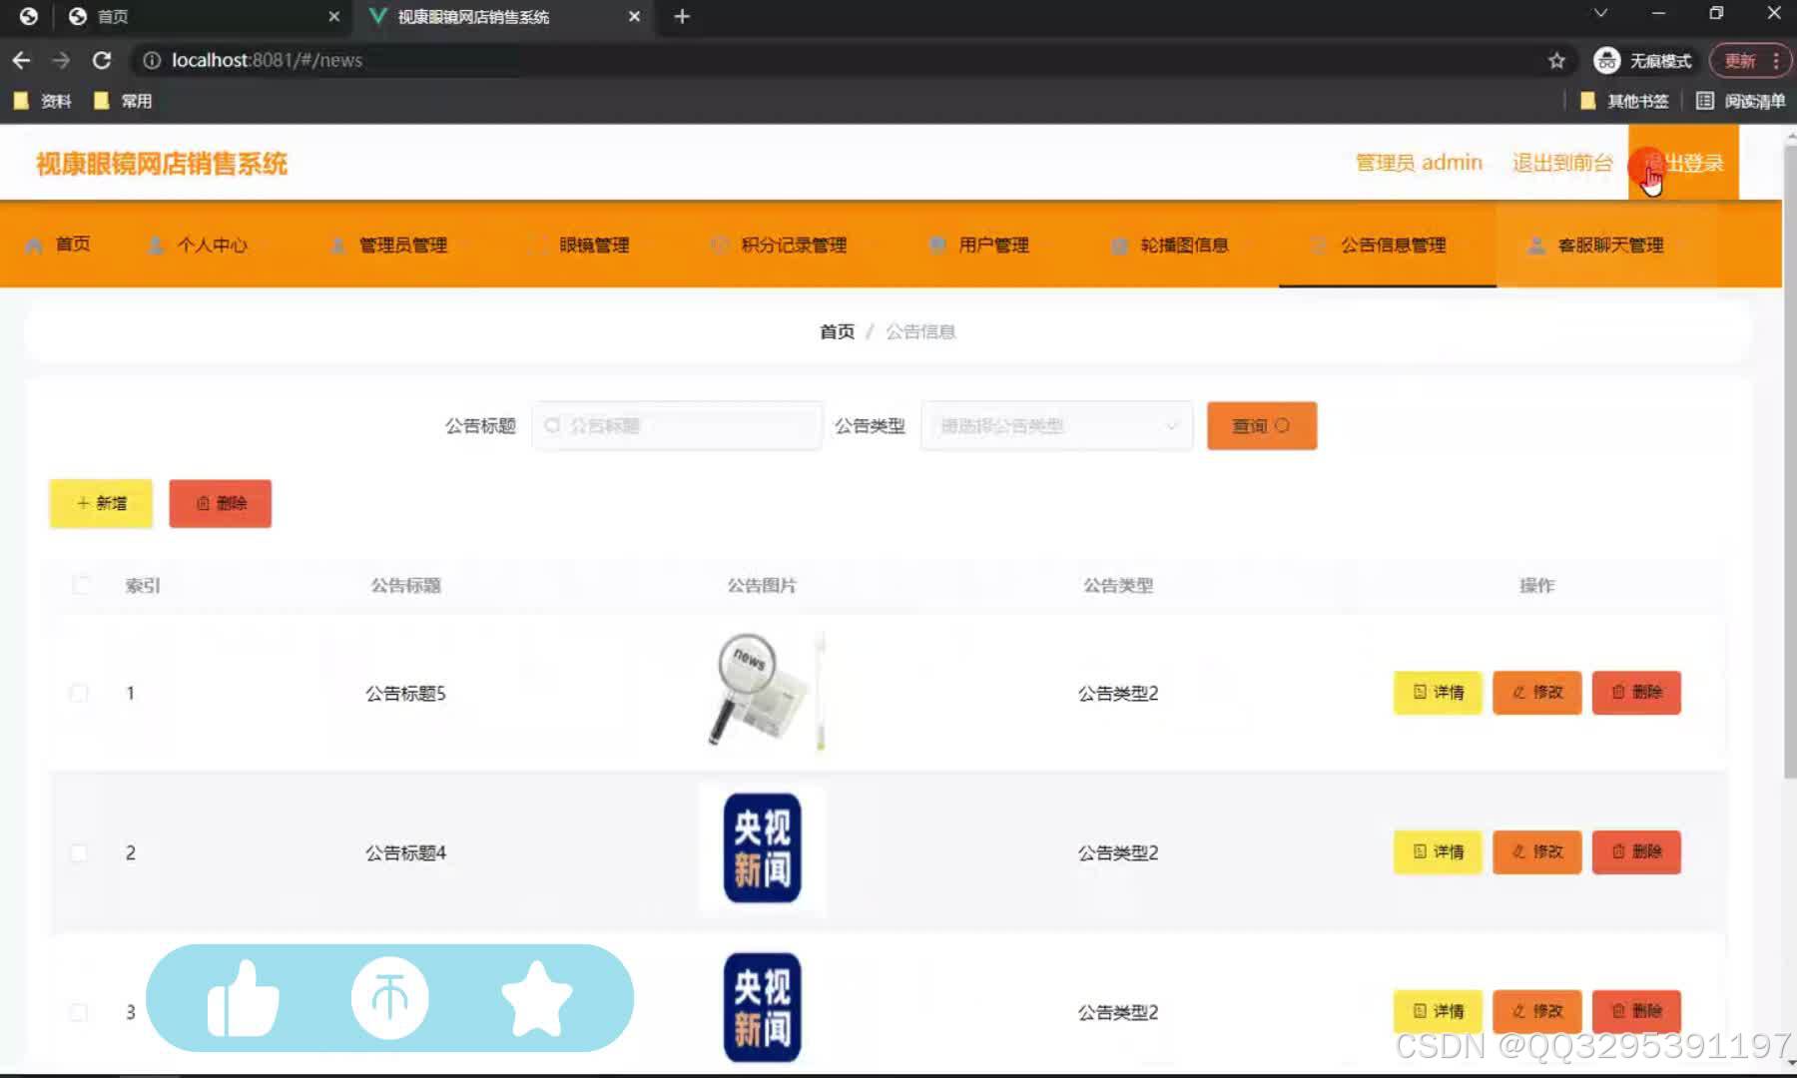Check the checkbox for row 3
Viewport: 1797px width, 1078px height.
point(79,1012)
